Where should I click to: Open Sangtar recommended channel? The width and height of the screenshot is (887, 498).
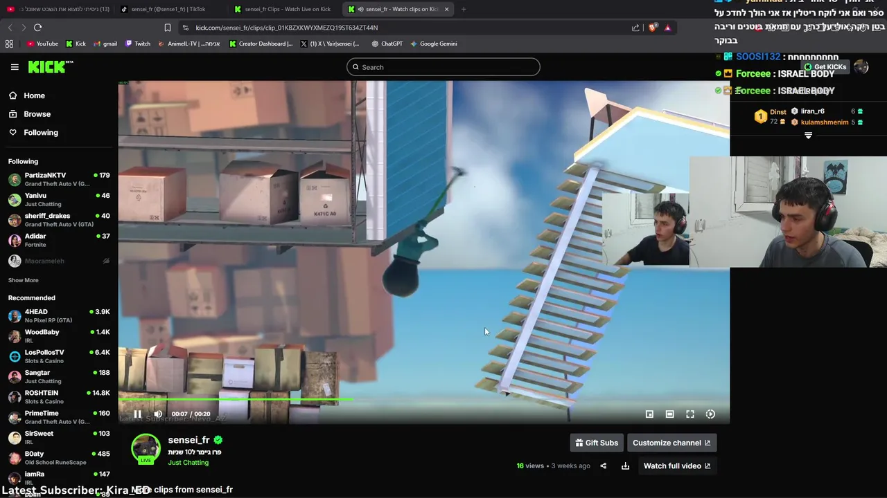(x=59, y=377)
